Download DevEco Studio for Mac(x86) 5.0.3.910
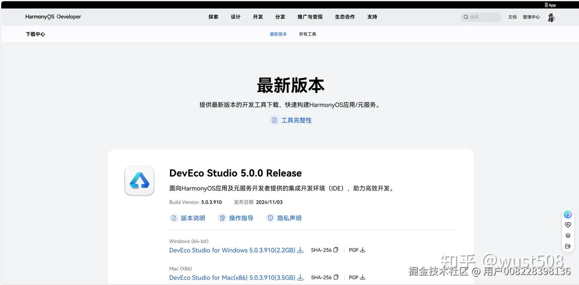Screen dimensions: 579x285 (232, 277)
